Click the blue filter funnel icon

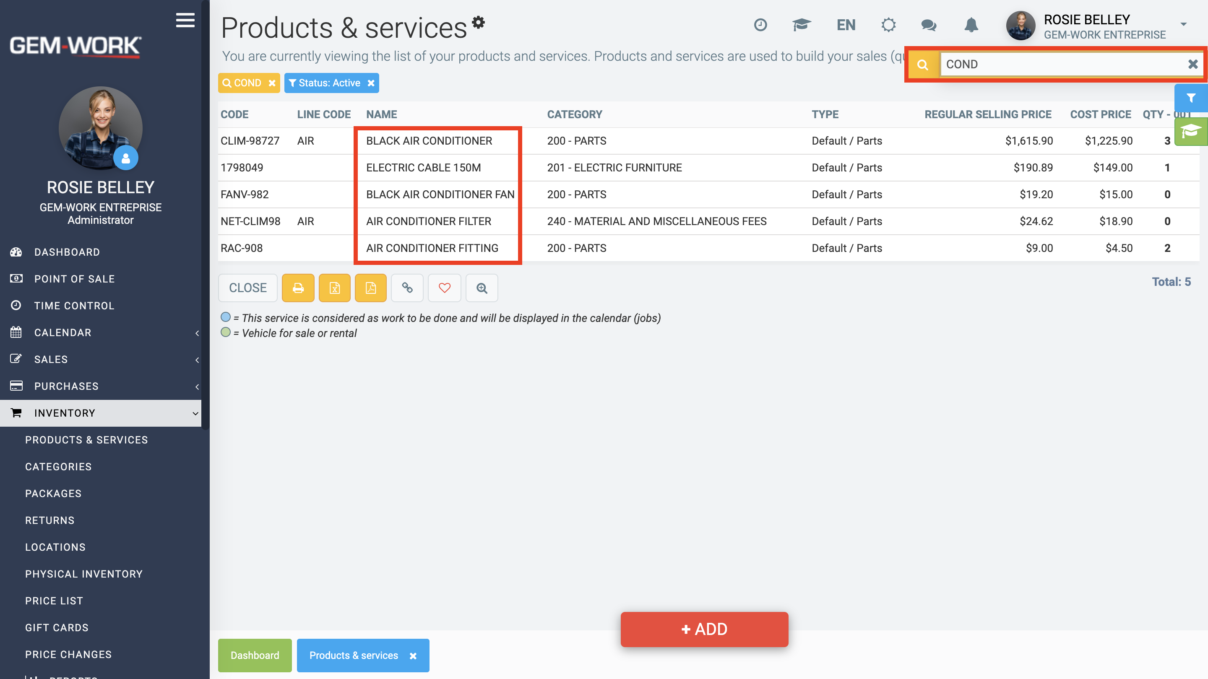pyautogui.click(x=1191, y=98)
